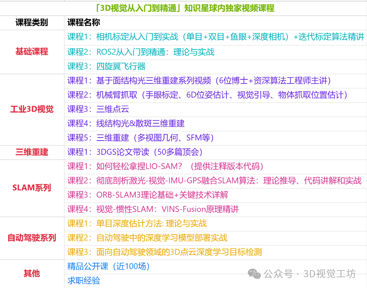
Task: Open 课程4 线结构光&散斑三维重建 row
Action: click(x=216, y=124)
